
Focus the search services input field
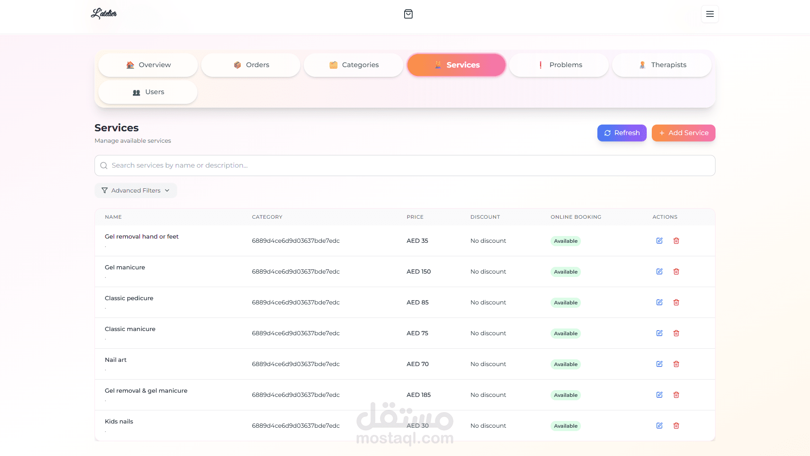[x=405, y=166]
